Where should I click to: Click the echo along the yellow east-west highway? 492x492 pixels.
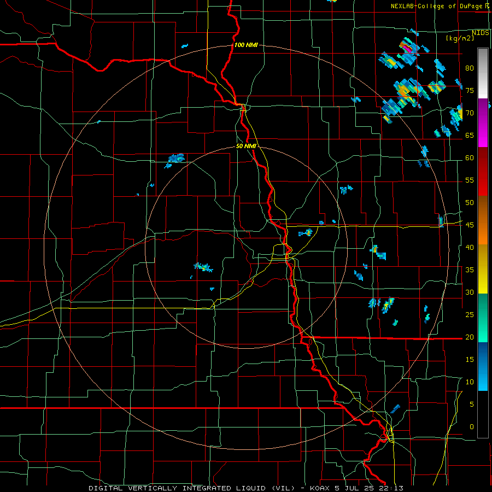point(441,221)
